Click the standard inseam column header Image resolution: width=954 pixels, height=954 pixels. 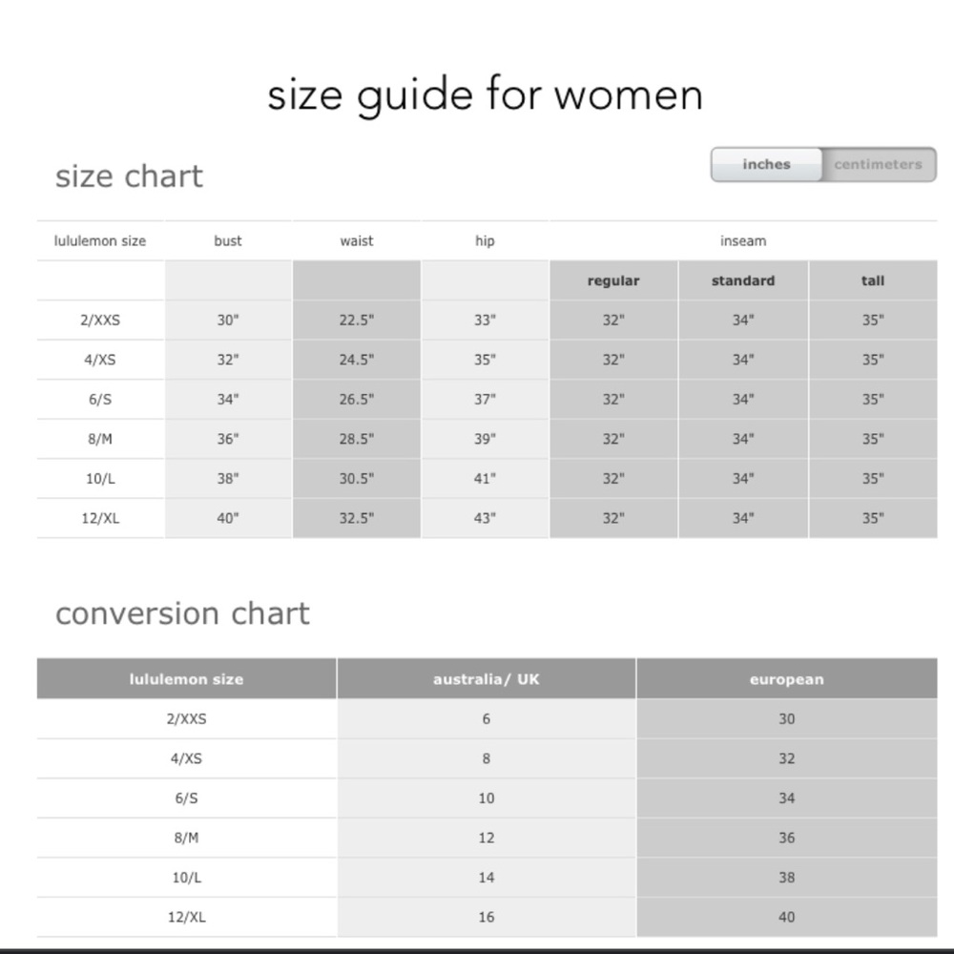click(x=743, y=280)
